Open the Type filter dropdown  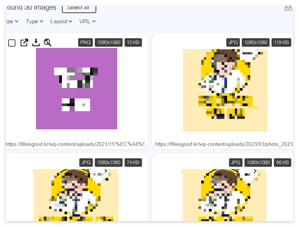click(x=34, y=21)
